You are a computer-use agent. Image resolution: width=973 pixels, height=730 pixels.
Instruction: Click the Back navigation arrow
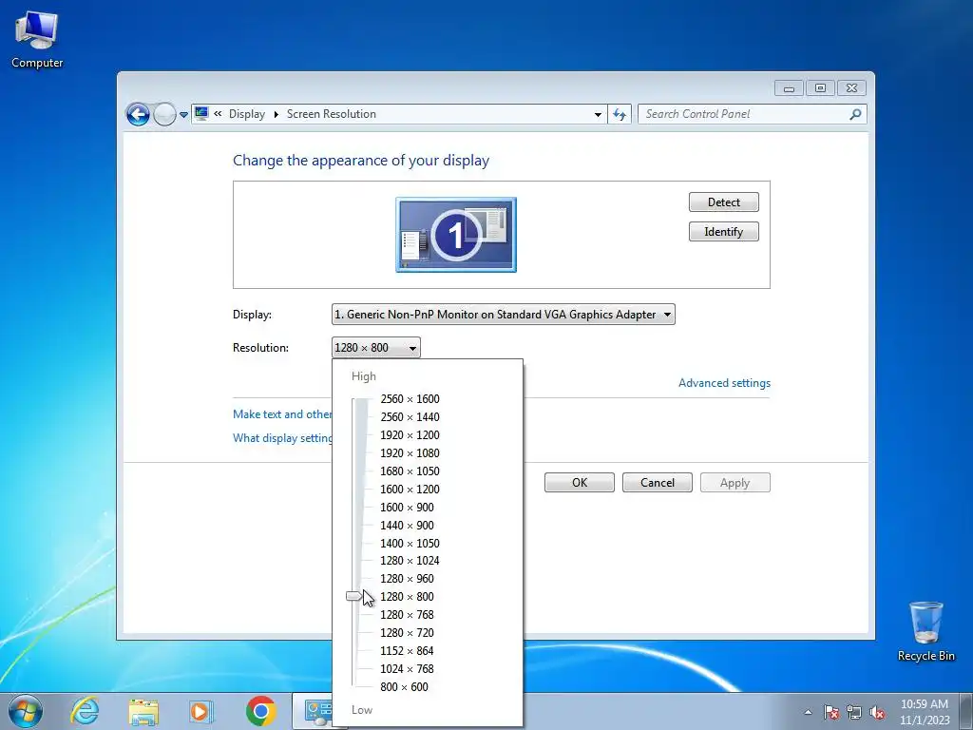pyautogui.click(x=138, y=114)
